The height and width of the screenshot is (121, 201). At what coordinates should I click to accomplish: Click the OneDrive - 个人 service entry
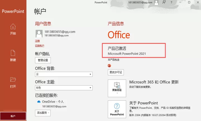point(53,102)
